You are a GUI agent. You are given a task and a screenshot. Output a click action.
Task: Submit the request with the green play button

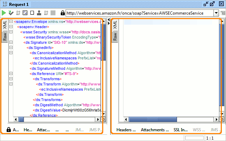4,13
